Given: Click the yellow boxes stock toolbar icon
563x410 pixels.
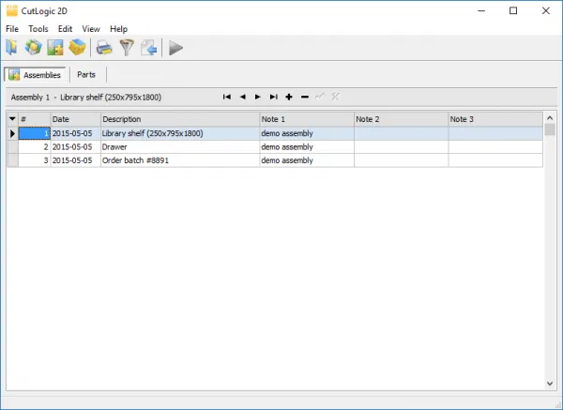Looking at the screenshot, I should pos(77,47).
